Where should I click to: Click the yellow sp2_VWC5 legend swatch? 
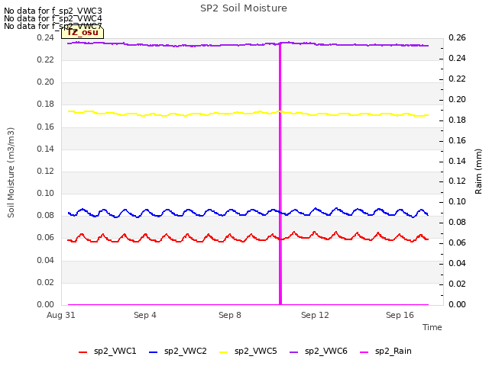tap(223, 352)
